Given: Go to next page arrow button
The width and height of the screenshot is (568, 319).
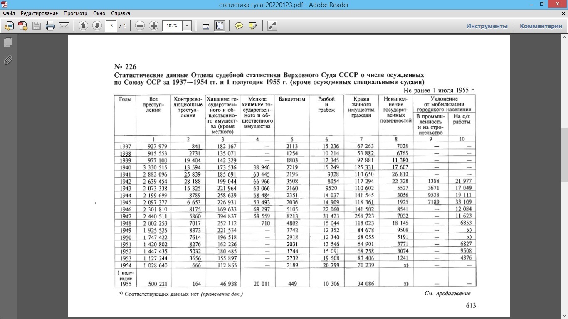Looking at the screenshot, I should 97,26.
